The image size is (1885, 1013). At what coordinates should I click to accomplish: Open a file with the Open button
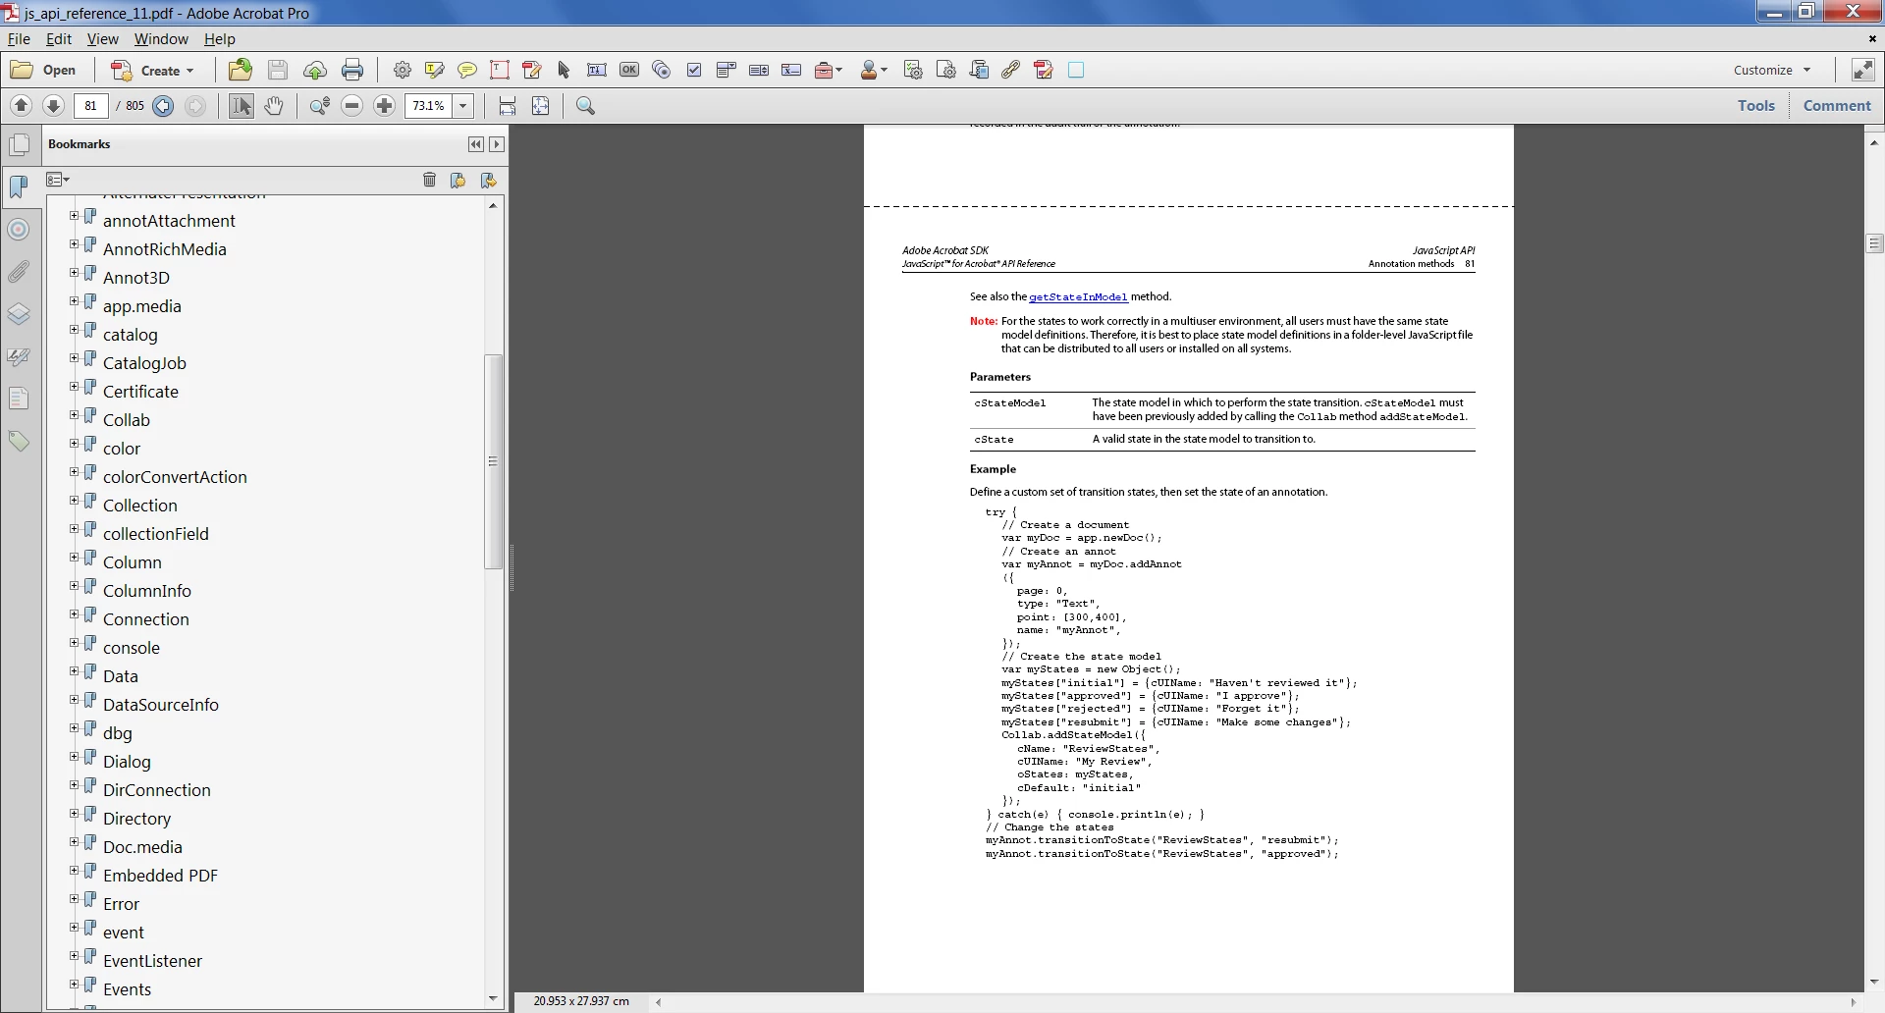pyautogui.click(x=43, y=70)
